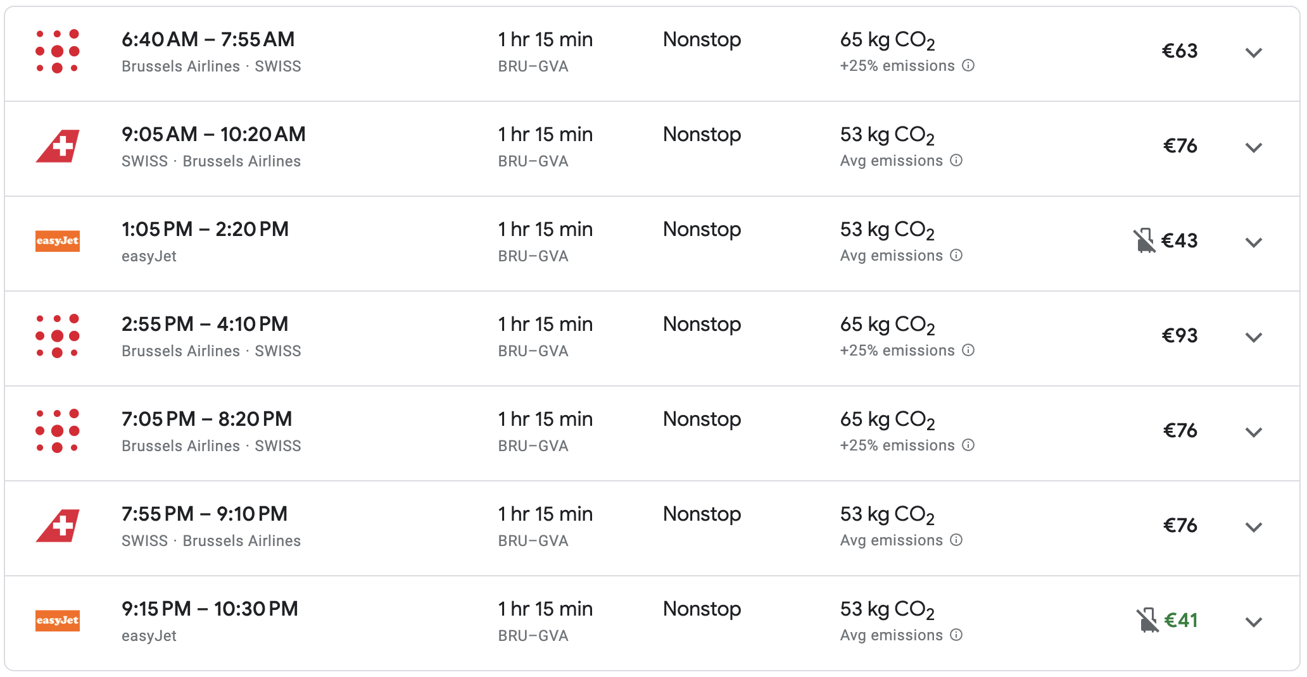Click the €63 price
The width and height of the screenshot is (1307, 677).
(1180, 51)
